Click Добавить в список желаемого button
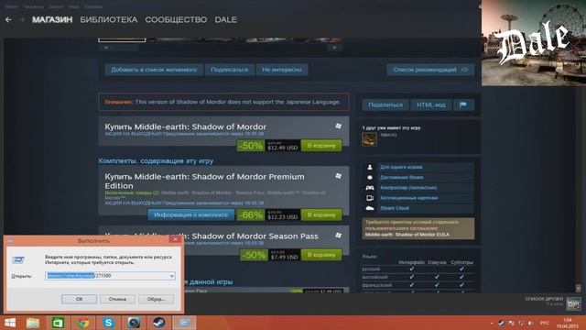Viewport: 586px width, 330px height. pos(154,70)
